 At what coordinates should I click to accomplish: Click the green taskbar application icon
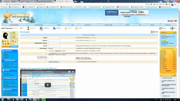(x=44, y=100)
